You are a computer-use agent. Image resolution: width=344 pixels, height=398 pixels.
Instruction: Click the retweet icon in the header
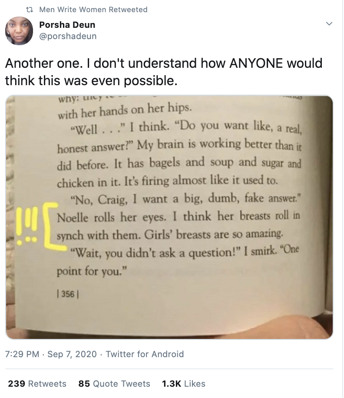point(30,9)
